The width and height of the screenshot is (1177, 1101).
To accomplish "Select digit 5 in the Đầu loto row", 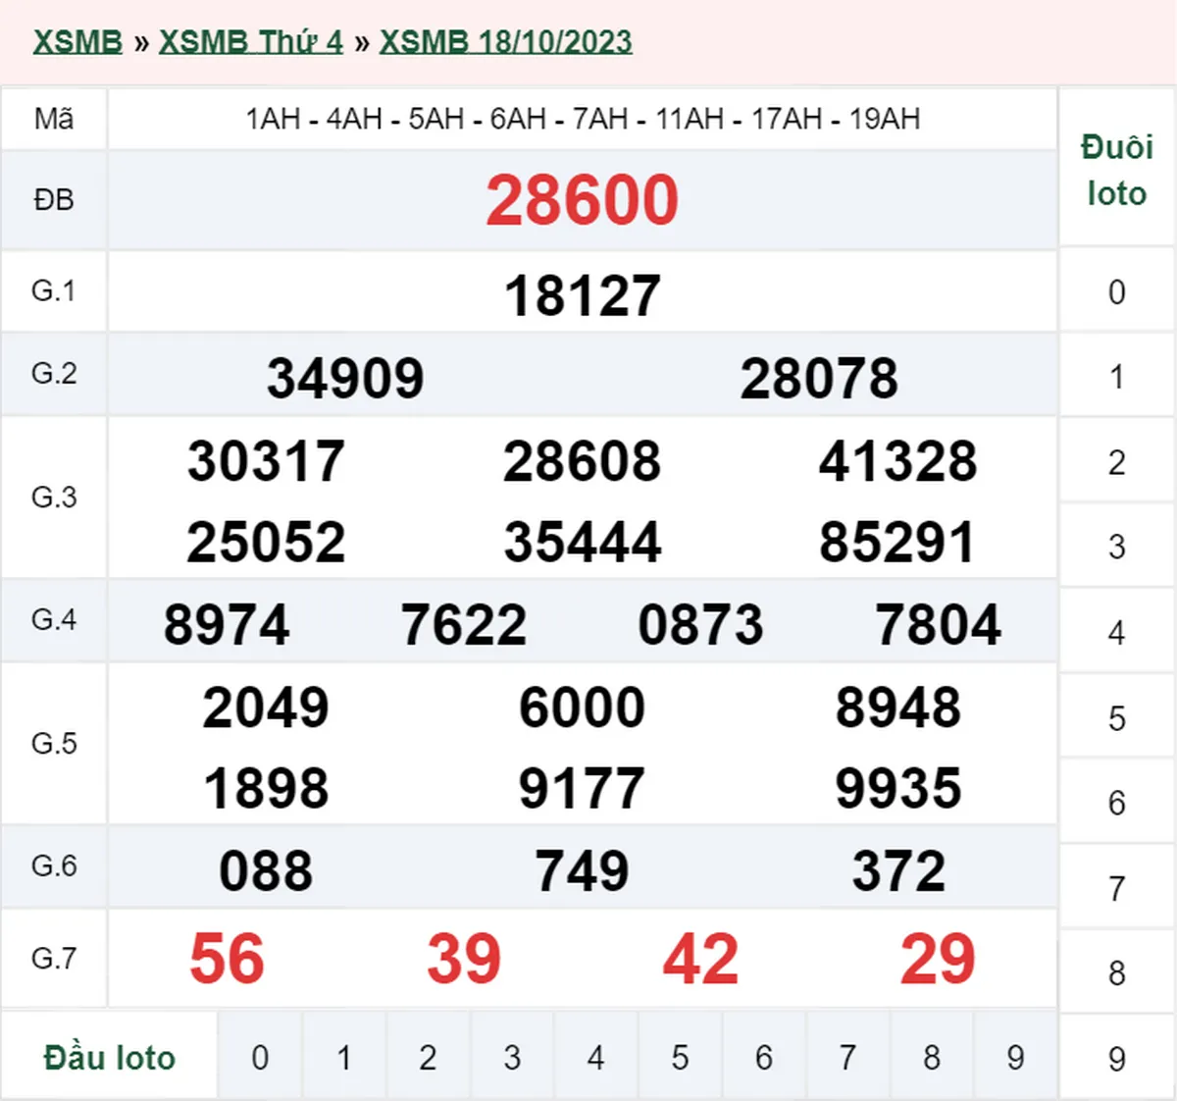I will [680, 1058].
